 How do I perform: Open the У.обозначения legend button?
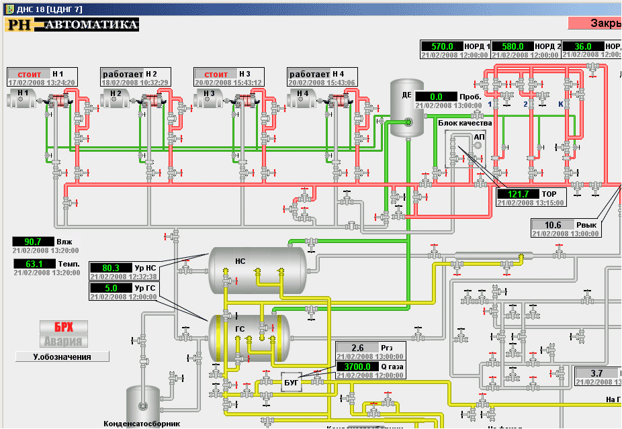point(62,356)
